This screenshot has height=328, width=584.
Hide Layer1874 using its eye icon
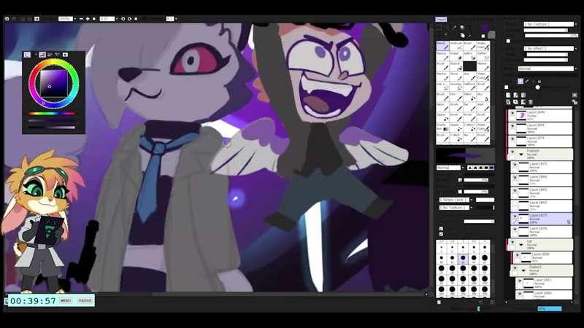(512, 139)
